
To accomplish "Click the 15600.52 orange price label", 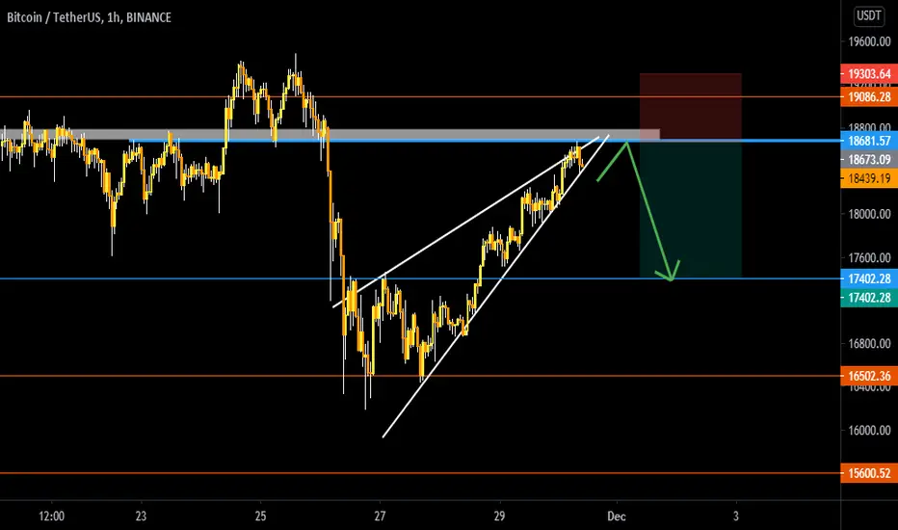I will [x=869, y=473].
